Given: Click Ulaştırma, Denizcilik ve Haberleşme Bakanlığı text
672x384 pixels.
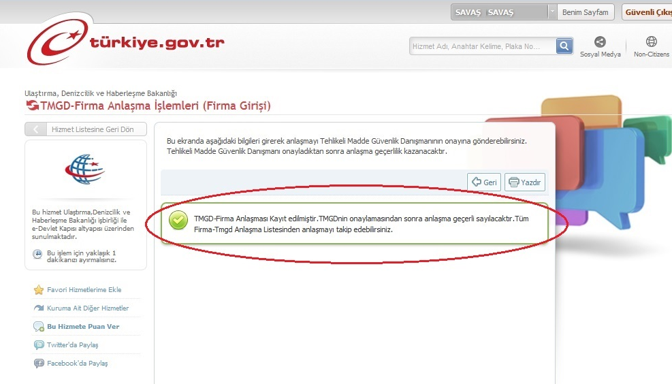Looking at the screenshot, I should [x=101, y=93].
